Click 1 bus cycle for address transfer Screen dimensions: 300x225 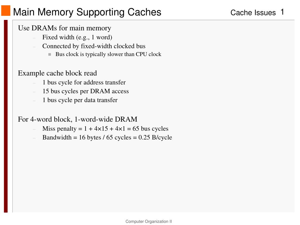(84, 82)
